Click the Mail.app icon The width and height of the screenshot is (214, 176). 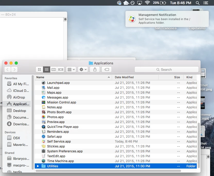[x=44, y=88]
